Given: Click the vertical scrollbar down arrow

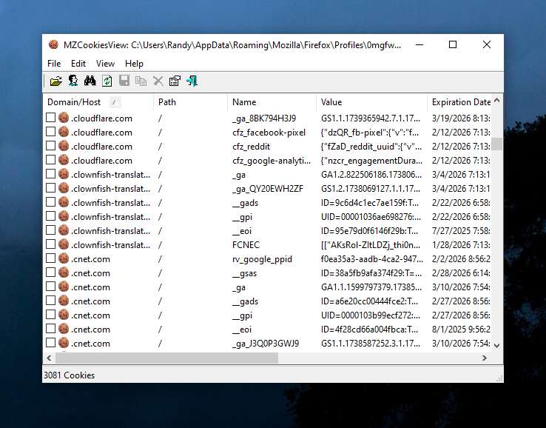Looking at the screenshot, I should click(497, 345).
